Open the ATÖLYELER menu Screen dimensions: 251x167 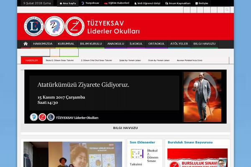[179, 44]
